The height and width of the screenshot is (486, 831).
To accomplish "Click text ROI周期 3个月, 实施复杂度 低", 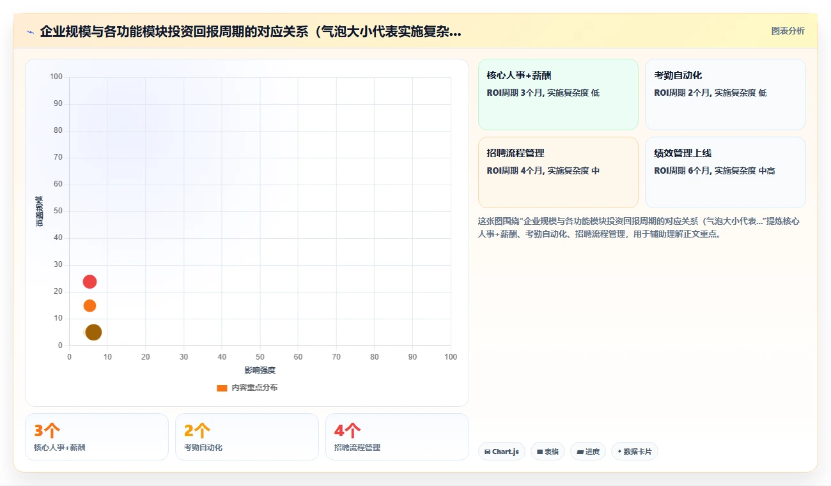I will [x=543, y=93].
